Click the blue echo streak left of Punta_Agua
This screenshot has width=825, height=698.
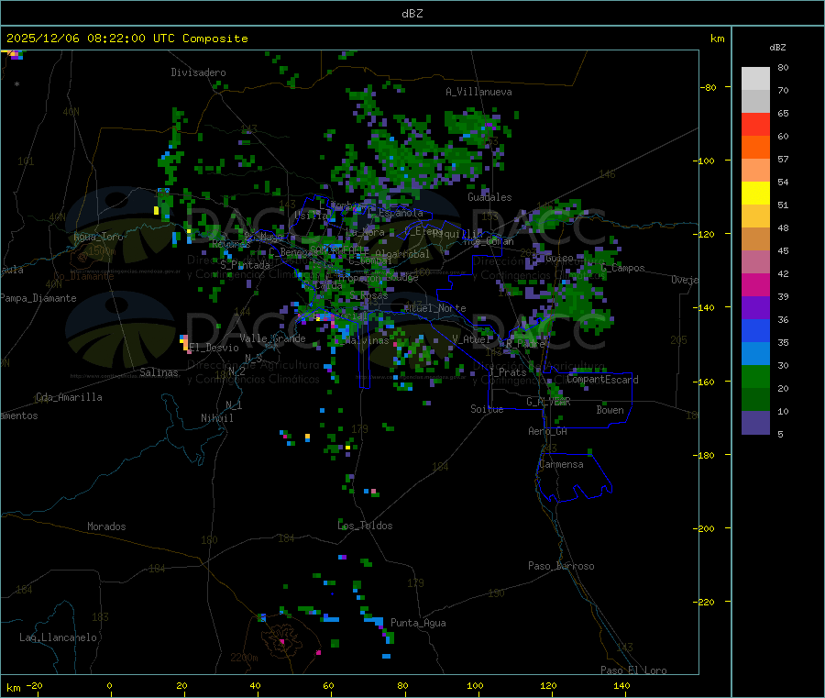tap(374, 621)
